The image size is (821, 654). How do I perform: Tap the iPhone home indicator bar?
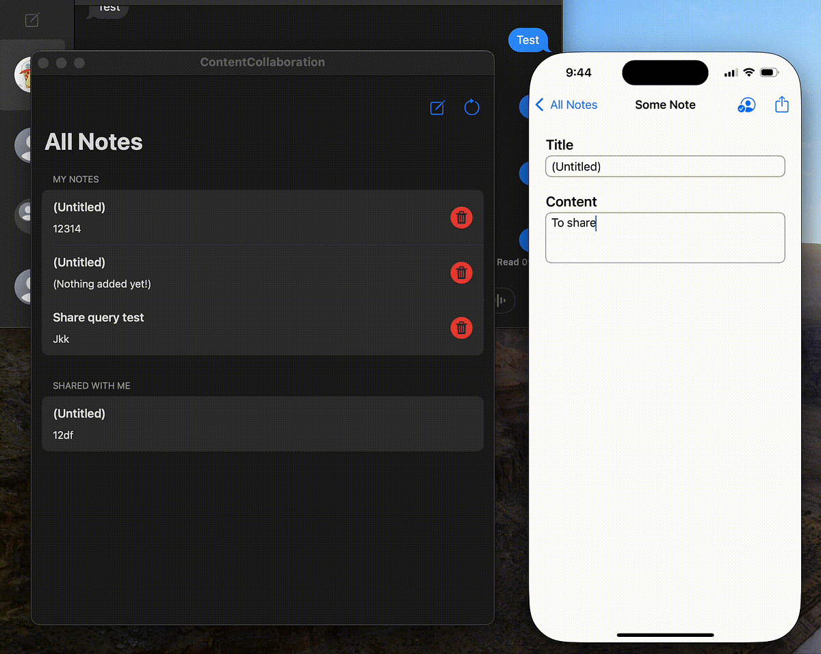664,635
